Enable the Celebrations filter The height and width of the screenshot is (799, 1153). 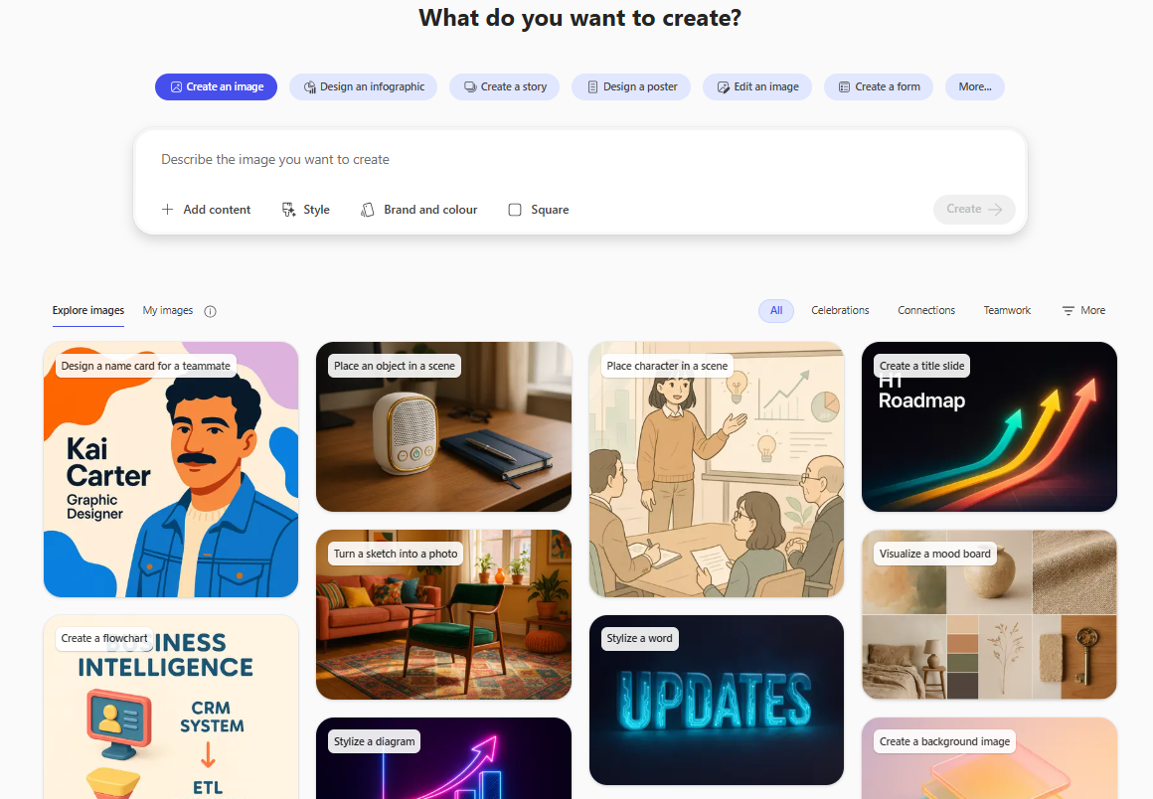click(840, 310)
